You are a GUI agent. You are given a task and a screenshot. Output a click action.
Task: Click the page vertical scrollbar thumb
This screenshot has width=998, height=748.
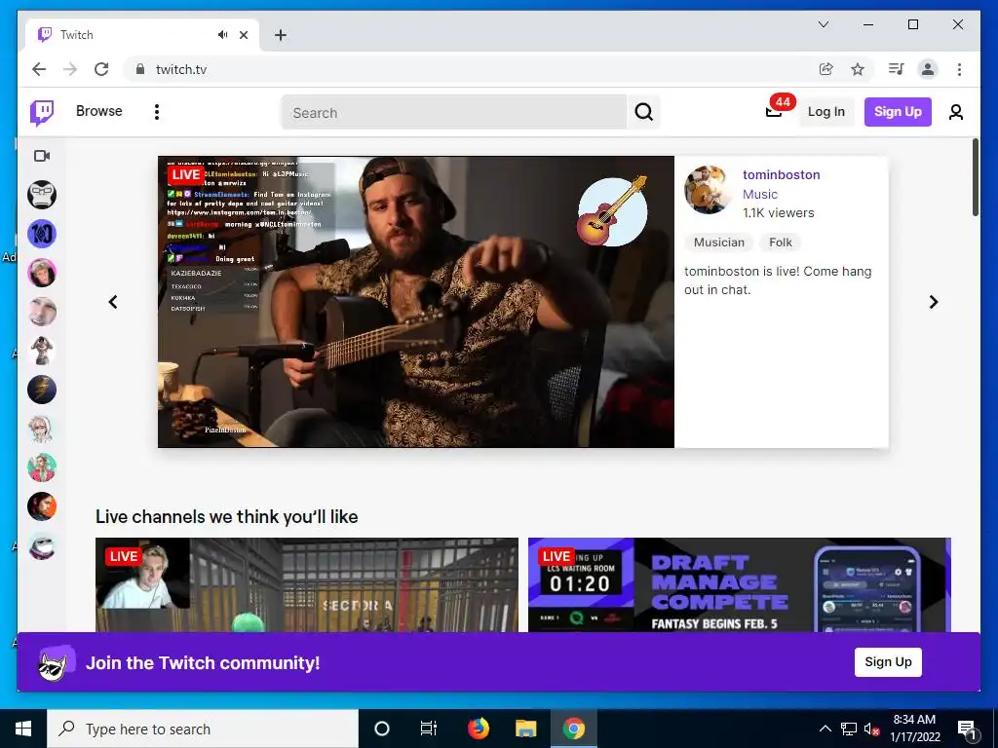pyautogui.click(x=976, y=177)
